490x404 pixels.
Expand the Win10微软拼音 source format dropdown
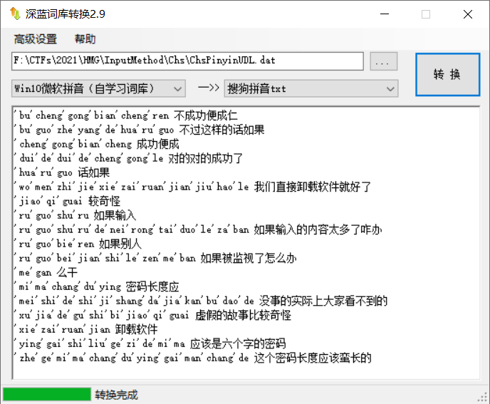click(x=98, y=88)
